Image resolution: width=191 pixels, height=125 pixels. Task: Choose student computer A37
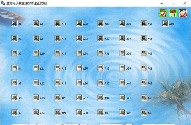point(122,38)
